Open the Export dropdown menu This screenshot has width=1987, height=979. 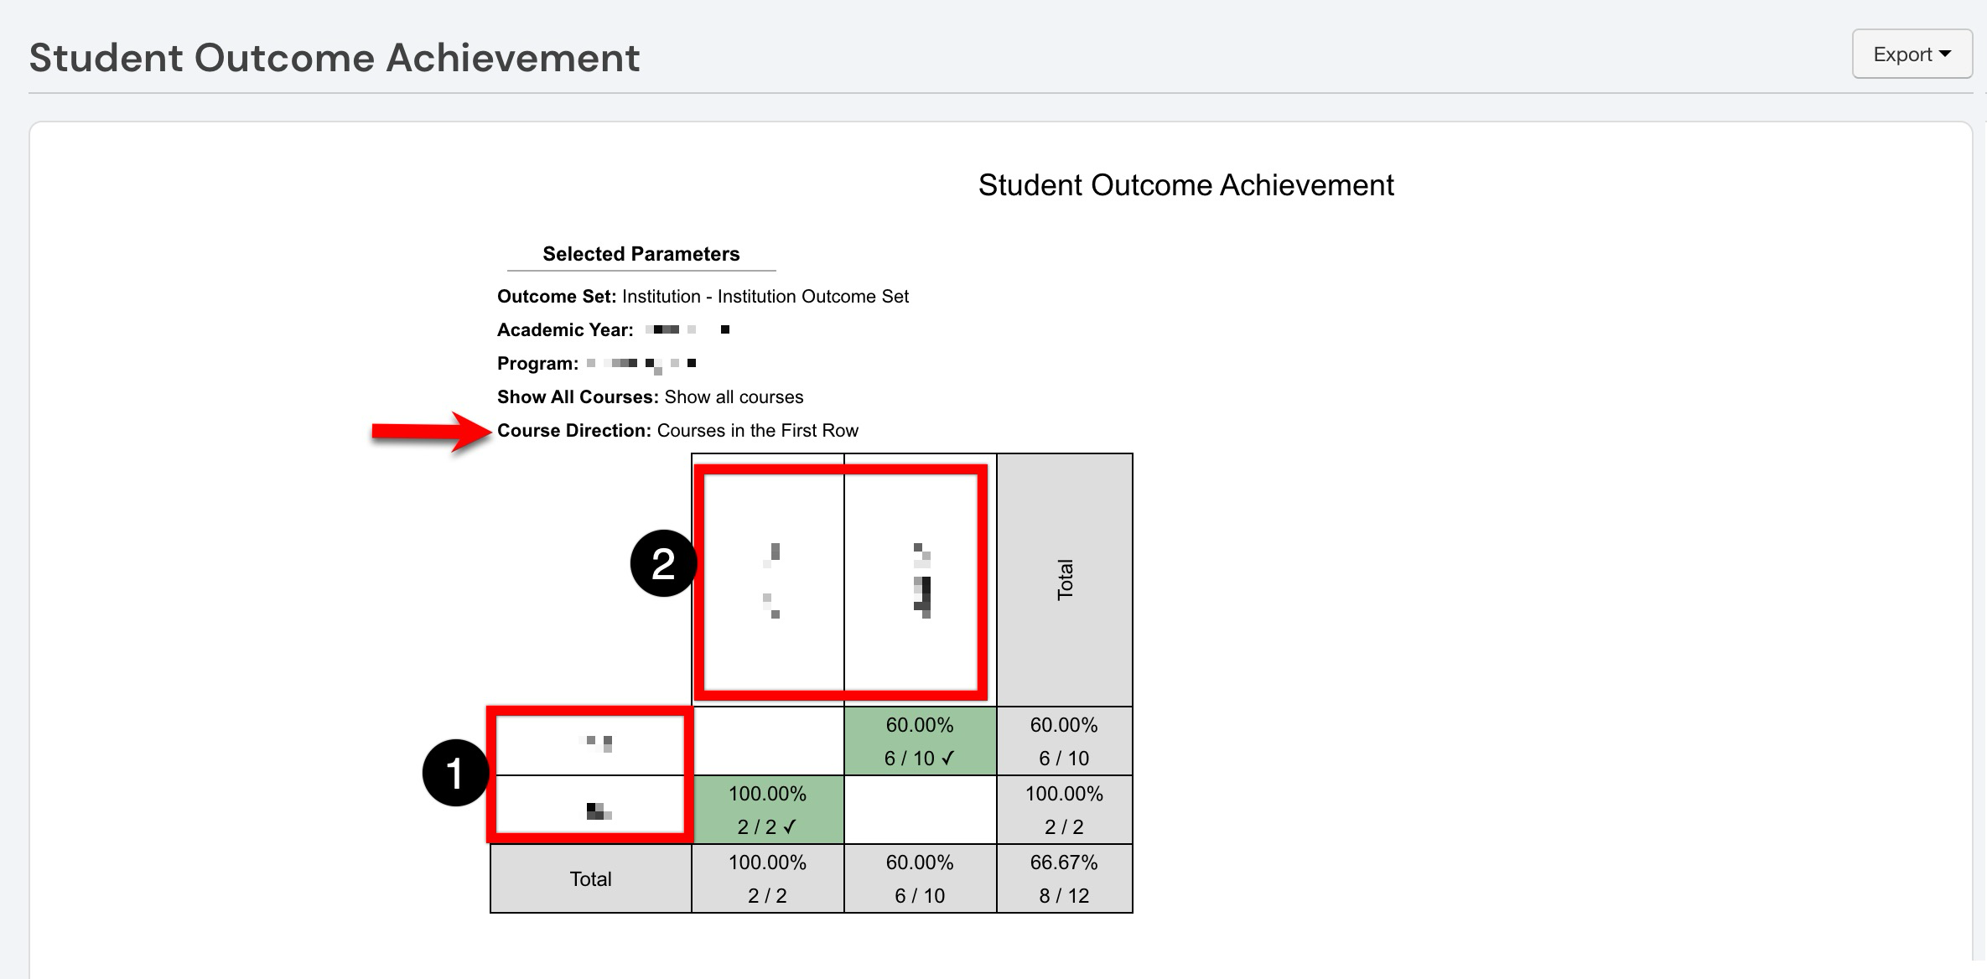click(x=1912, y=54)
